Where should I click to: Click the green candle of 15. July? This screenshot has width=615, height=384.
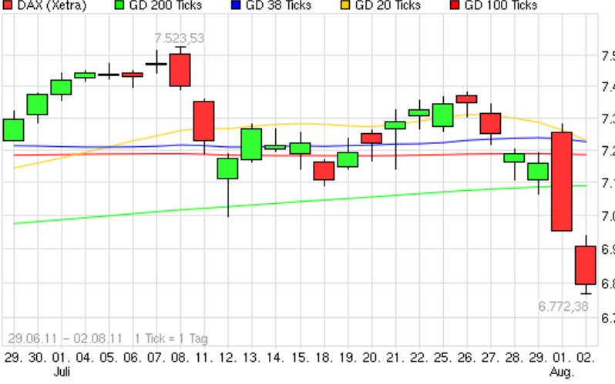point(300,149)
